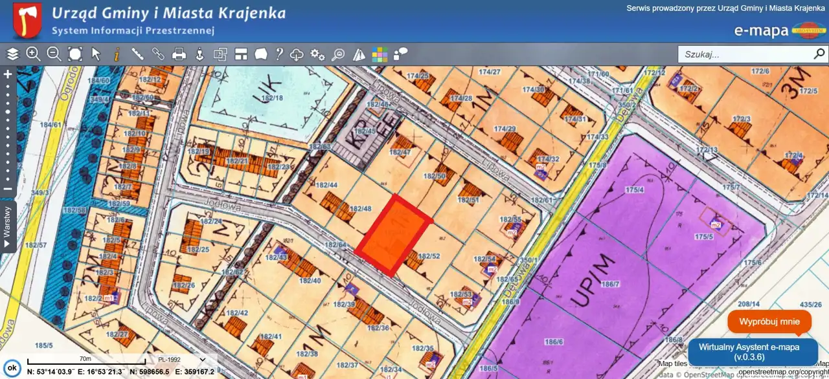Click the cloud download icon

click(297, 54)
